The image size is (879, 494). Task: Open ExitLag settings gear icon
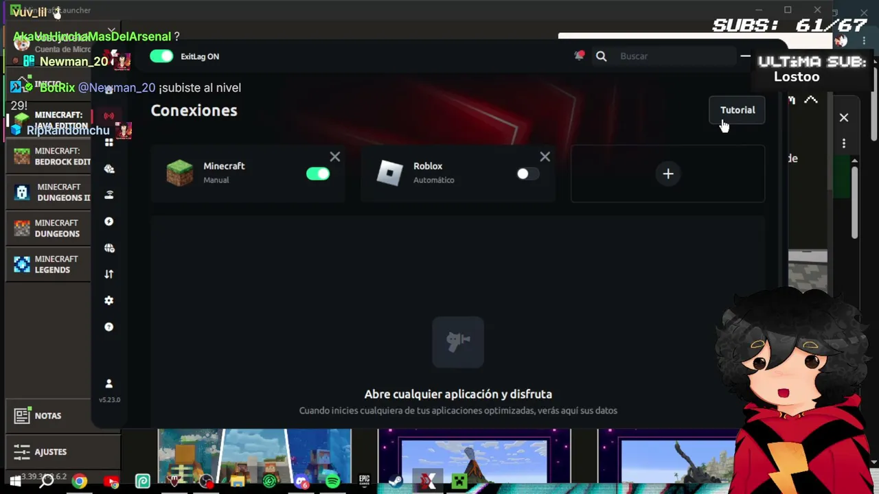tap(109, 301)
